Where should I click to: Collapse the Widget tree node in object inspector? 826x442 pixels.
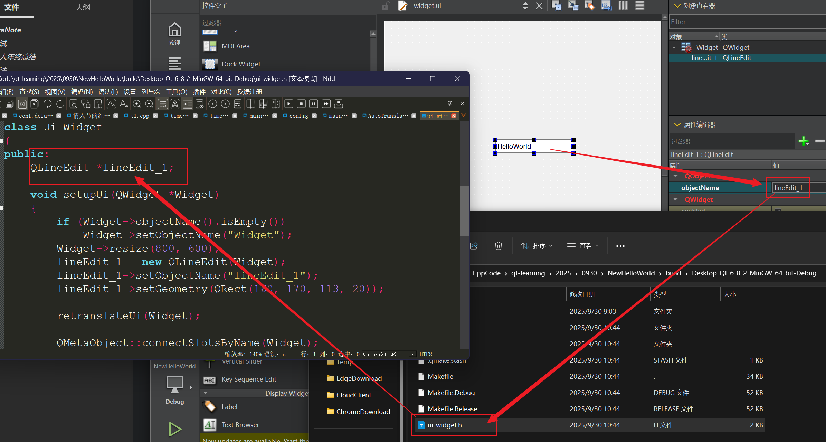pyautogui.click(x=674, y=48)
